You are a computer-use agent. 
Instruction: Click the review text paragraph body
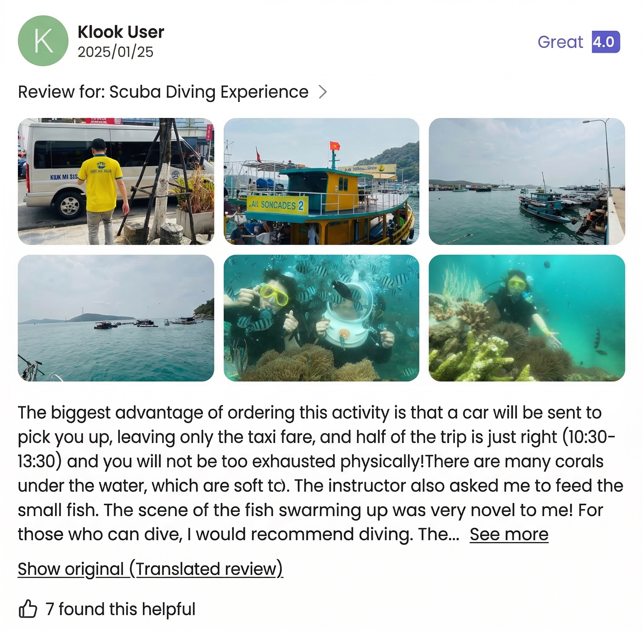coord(321,474)
